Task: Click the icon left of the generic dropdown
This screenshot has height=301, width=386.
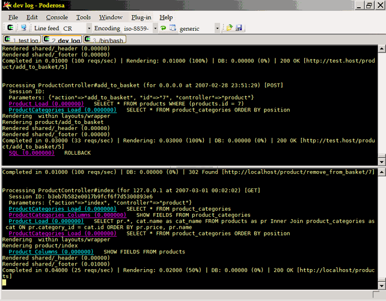Action: point(173,28)
